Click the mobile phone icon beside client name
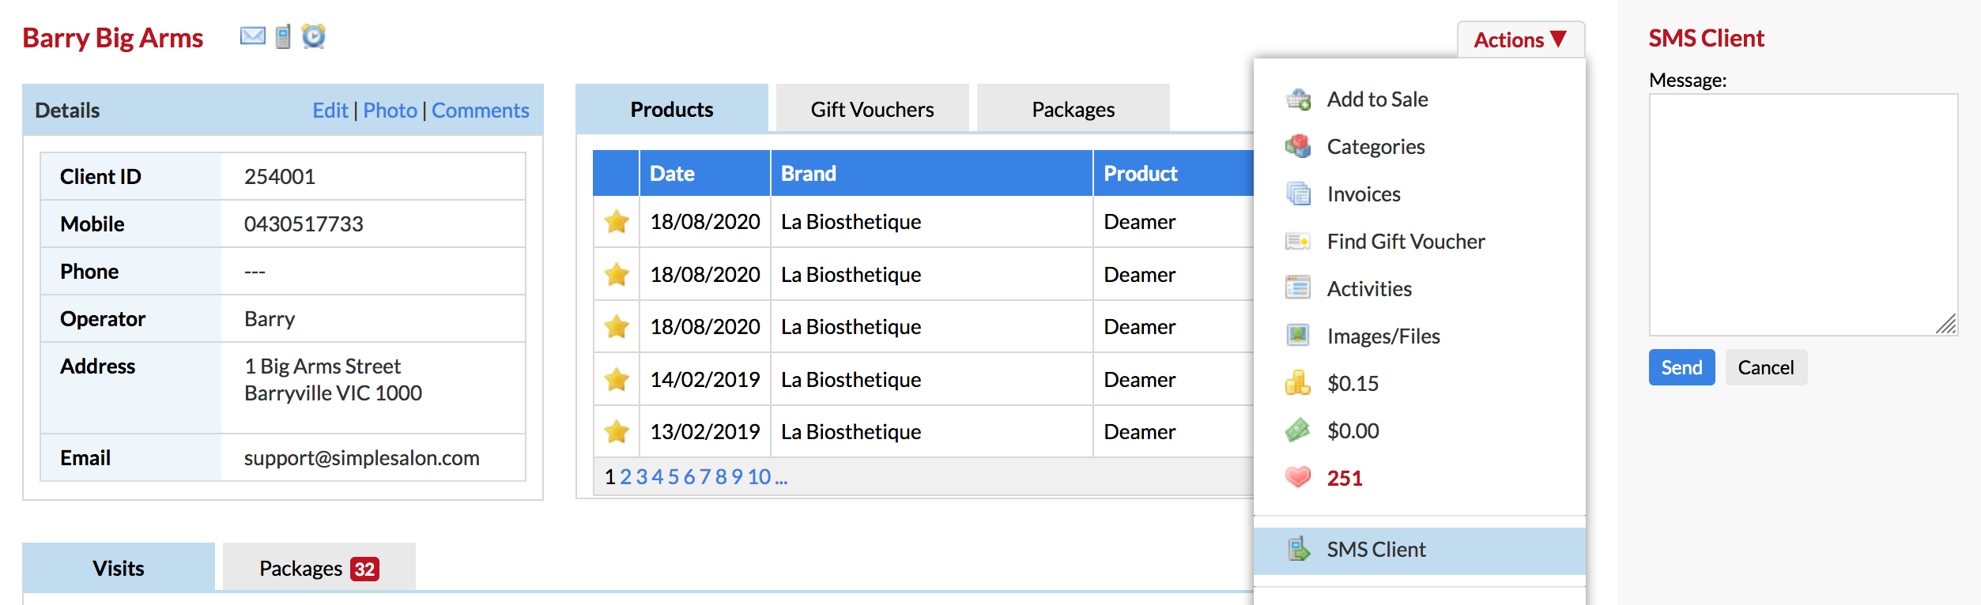This screenshot has height=605, width=1981. point(283,36)
